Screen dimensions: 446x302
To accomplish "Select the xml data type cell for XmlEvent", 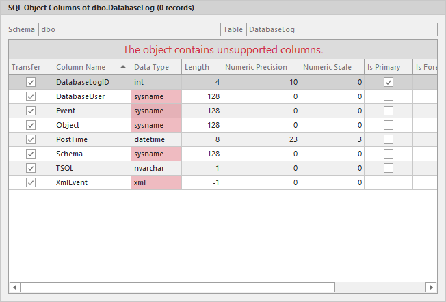I will click(156, 182).
